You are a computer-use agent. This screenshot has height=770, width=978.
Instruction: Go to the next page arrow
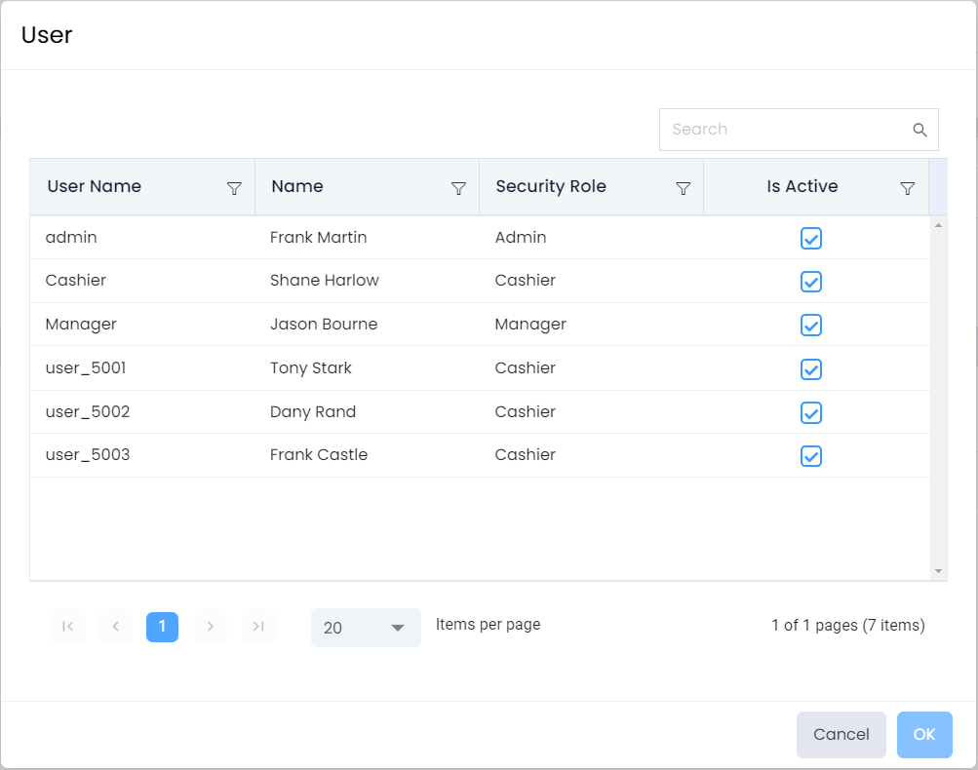(210, 627)
